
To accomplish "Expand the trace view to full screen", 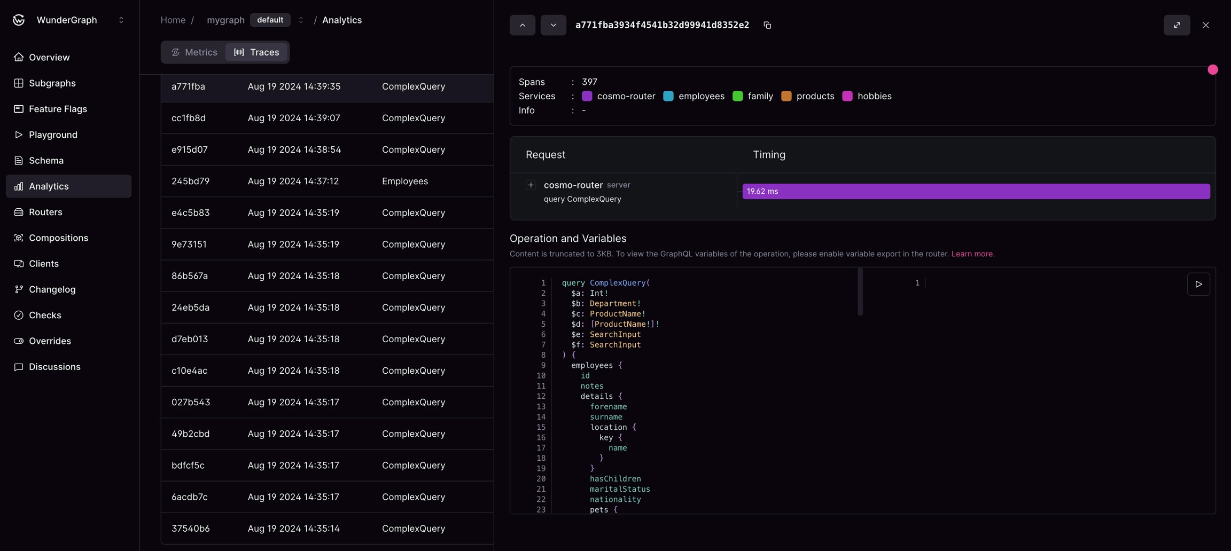I will [x=1177, y=25].
